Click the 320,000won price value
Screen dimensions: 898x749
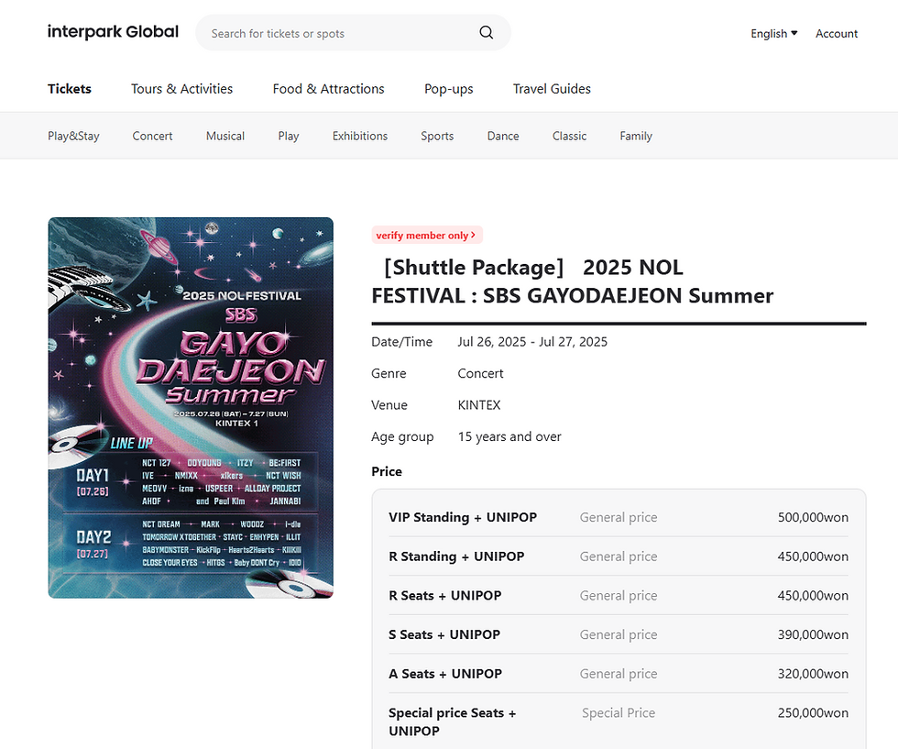[813, 673]
